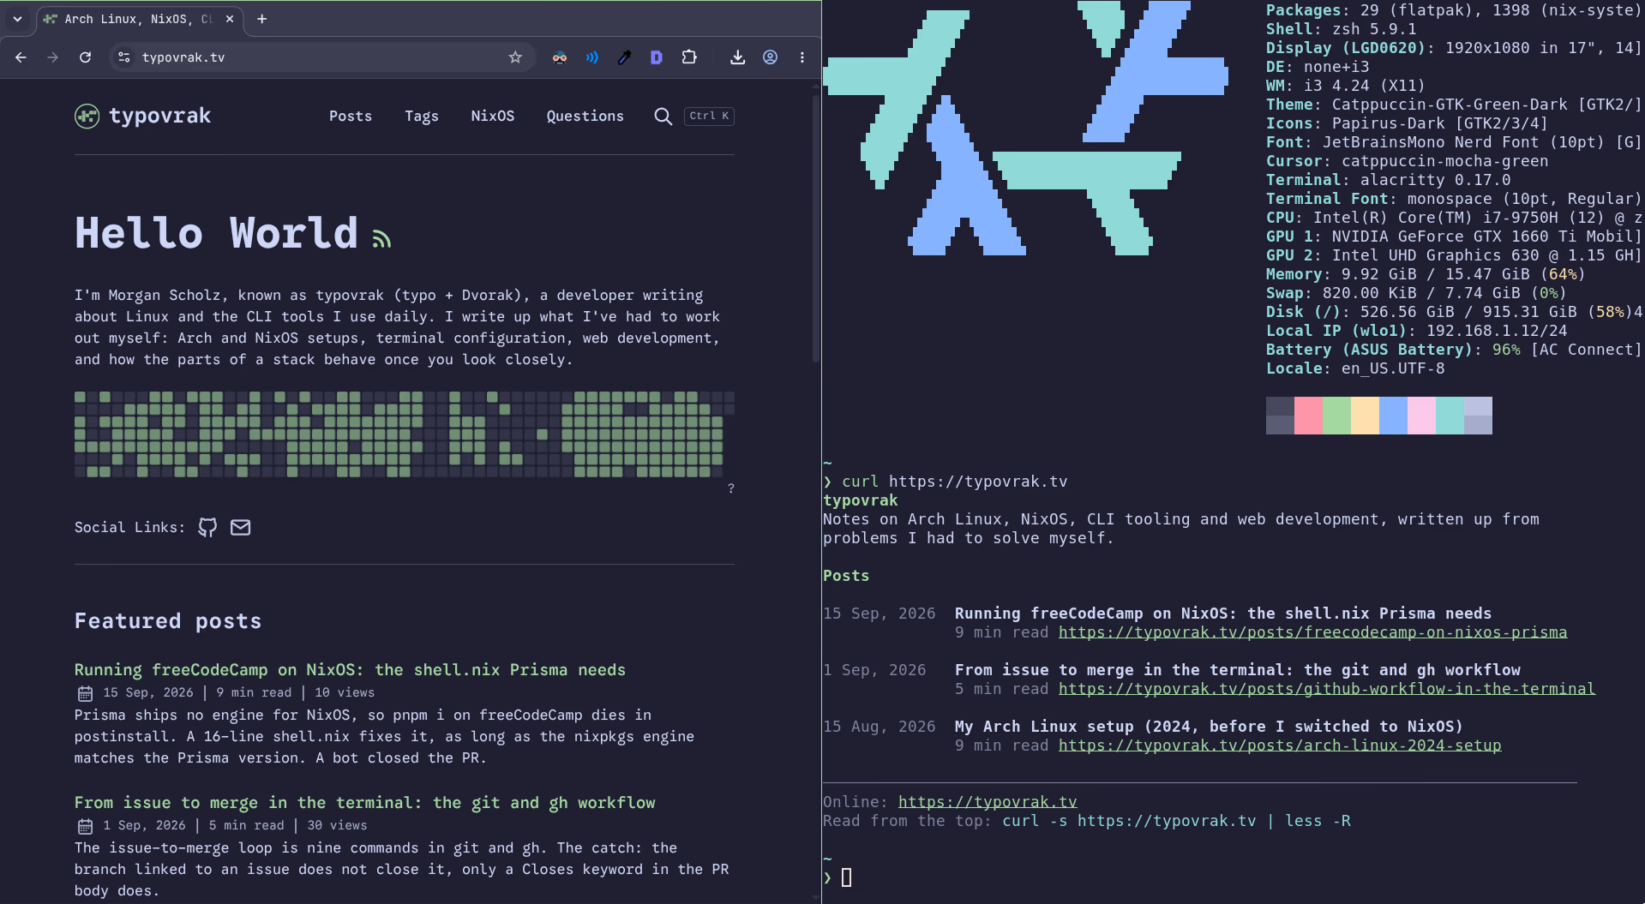The height and width of the screenshot is (904, 1645).
Task: Click the question mark below the activity grid
Action: point(731,488)
